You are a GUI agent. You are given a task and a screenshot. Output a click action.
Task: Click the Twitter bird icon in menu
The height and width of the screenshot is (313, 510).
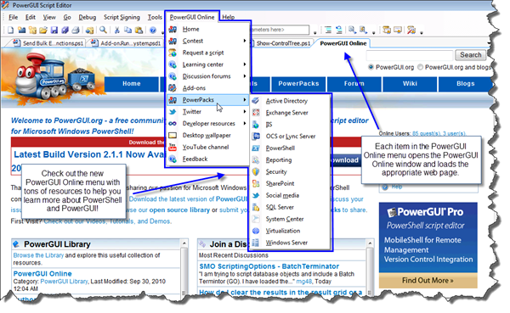click(173, 112)
